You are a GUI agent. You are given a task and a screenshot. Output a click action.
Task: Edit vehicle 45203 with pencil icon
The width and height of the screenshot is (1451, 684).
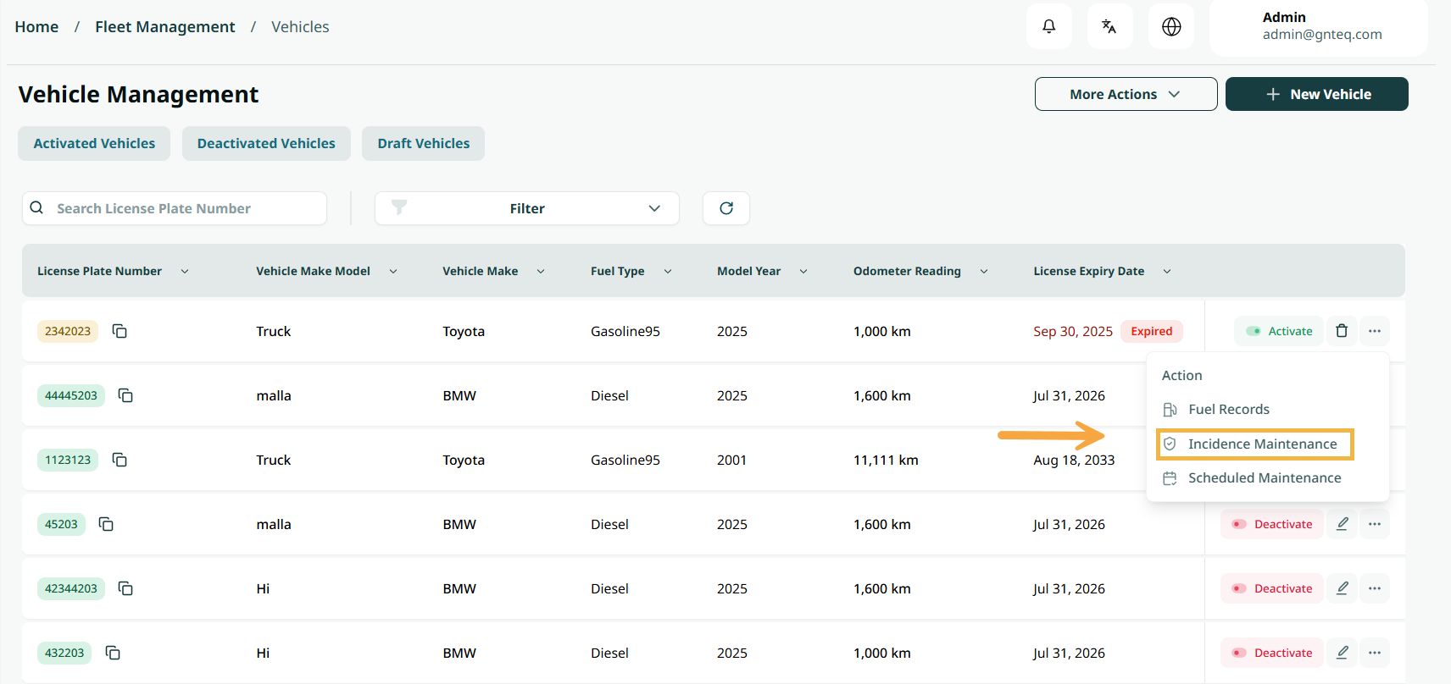pos(1343,524)
